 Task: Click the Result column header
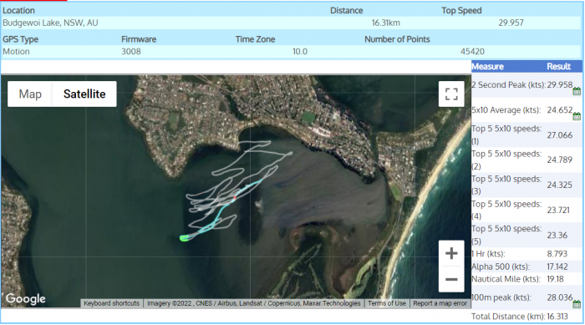coord(558,66)
